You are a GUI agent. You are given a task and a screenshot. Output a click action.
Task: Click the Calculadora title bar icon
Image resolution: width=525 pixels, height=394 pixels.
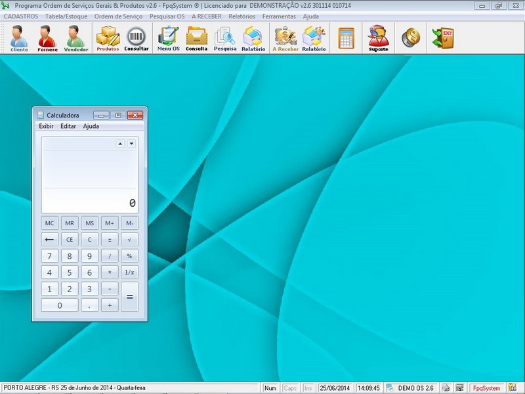(x=41, y=115)
